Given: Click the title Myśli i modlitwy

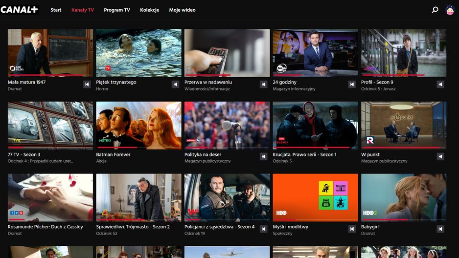Looking at the screenshot, I should (290, 227).
